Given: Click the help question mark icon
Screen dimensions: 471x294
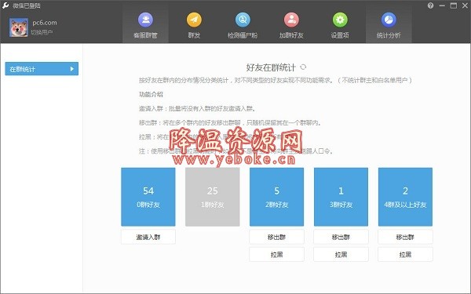Looking at the screenshot, I should tap(430, 5).
